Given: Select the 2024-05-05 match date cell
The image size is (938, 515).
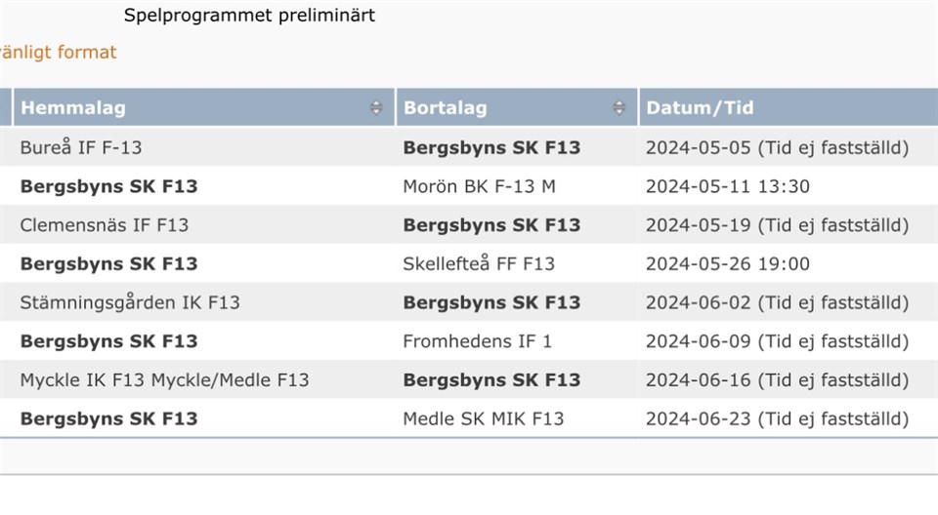Looking at the screenshot, I should [x=777, y=147].
